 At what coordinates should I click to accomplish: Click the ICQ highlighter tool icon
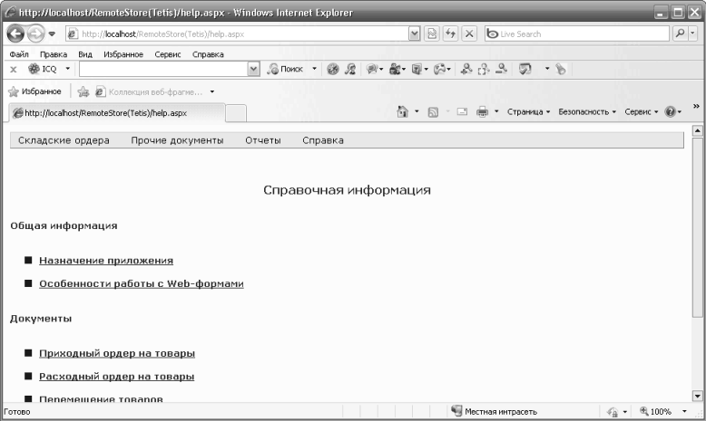click(x=561, y=69)
